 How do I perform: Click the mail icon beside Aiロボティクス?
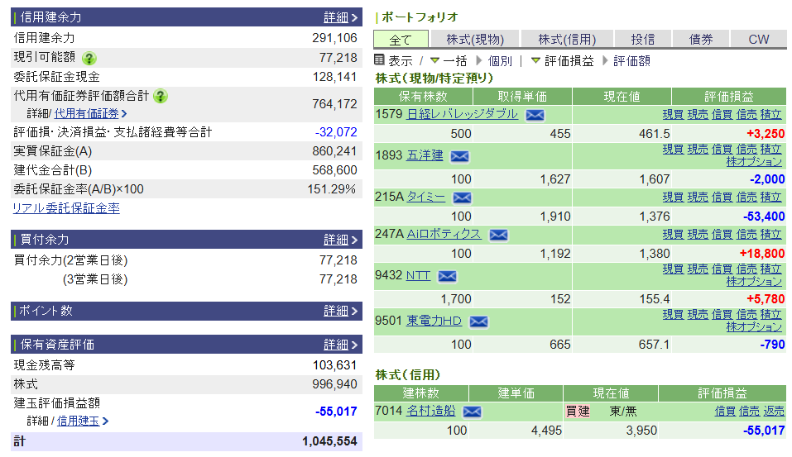(498, 235)
